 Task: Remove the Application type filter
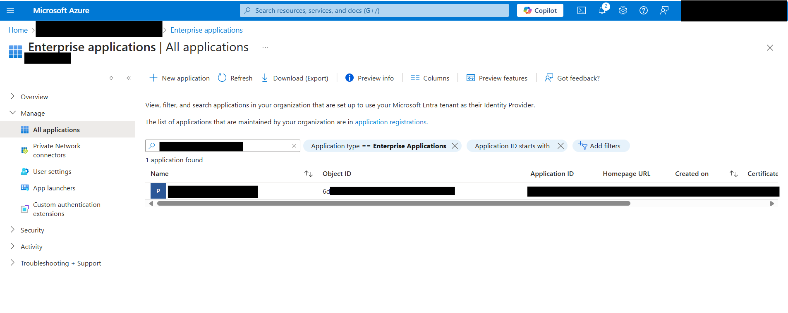click(455, 146)
